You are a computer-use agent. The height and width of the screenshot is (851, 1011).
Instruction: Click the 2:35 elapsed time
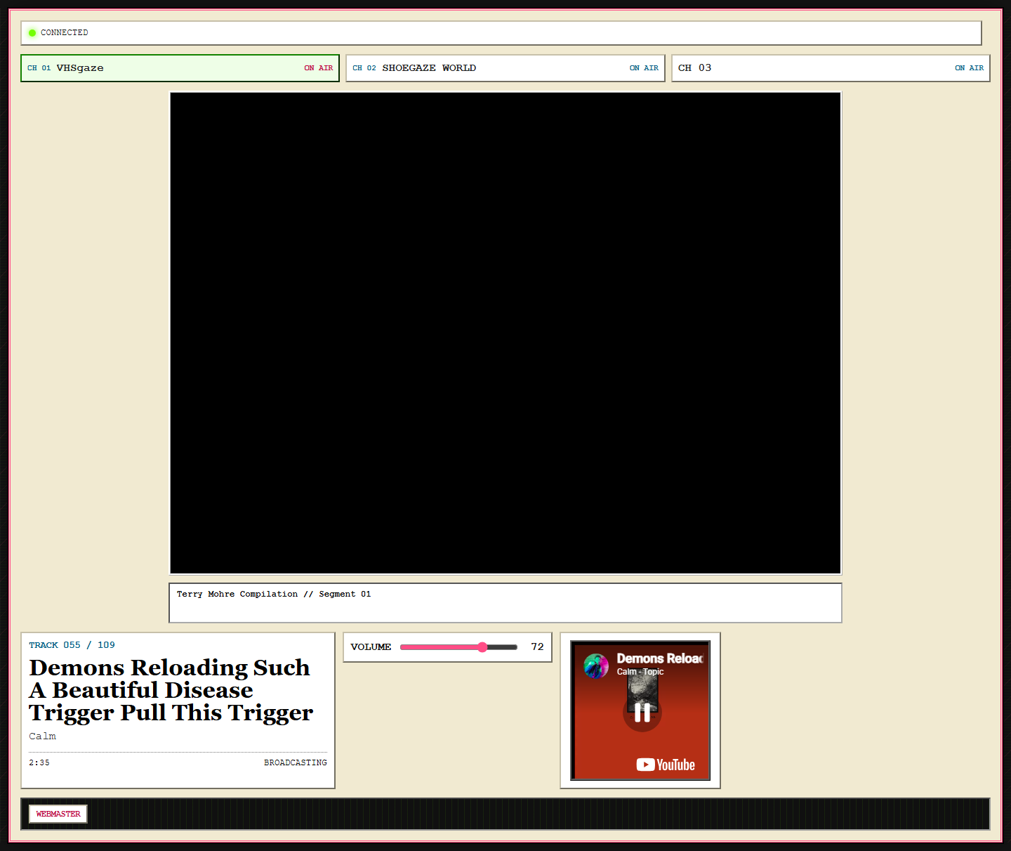[39, 762]
